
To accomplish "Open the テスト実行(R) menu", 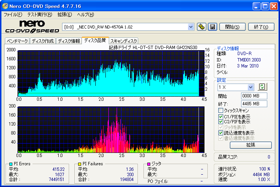I will (40, 15).
